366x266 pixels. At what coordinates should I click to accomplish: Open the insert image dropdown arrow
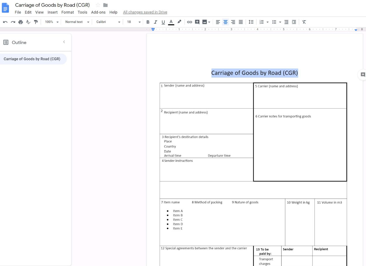click(209, 22)
